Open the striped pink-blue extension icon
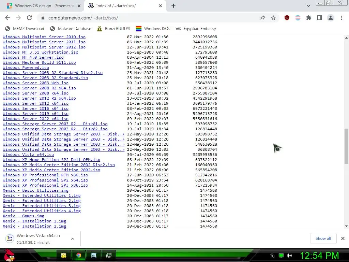 click(x=298, y=18)
